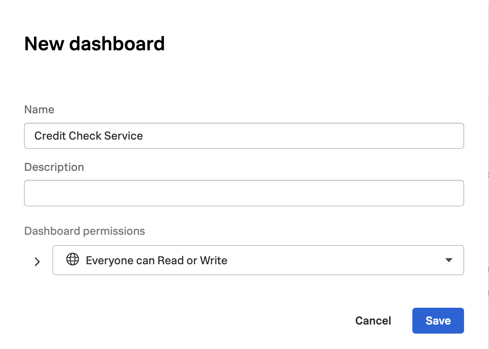Click the "New dashboard" heading
This screenshot has width=489, height=349.
[x=94, y=44]
